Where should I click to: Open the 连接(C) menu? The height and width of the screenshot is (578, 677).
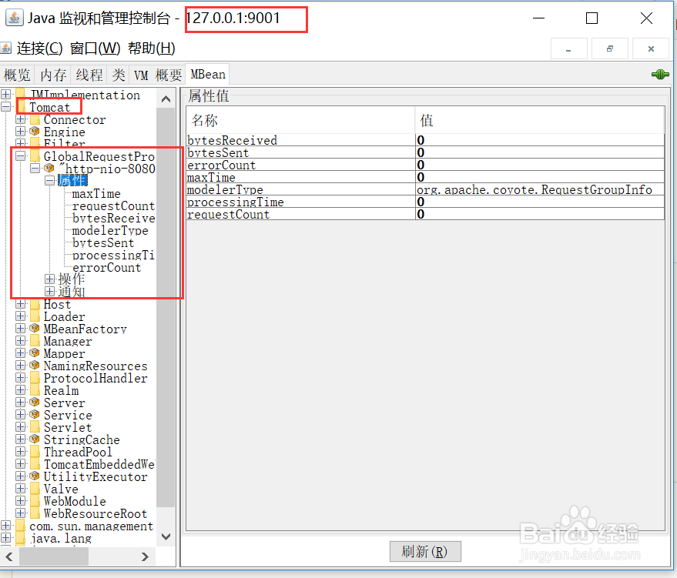40,48
